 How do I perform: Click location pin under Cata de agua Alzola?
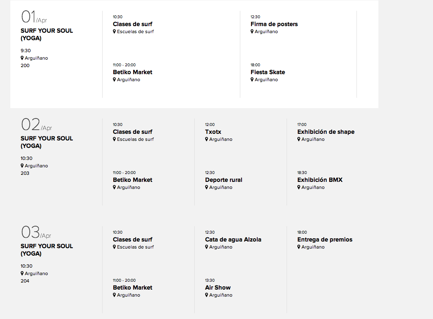206,247
